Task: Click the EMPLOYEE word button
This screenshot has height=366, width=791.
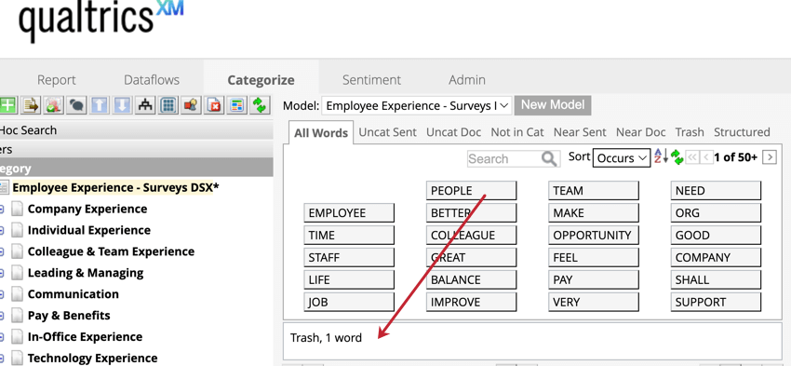Action: pyautogui.click(x=349, y=213)
